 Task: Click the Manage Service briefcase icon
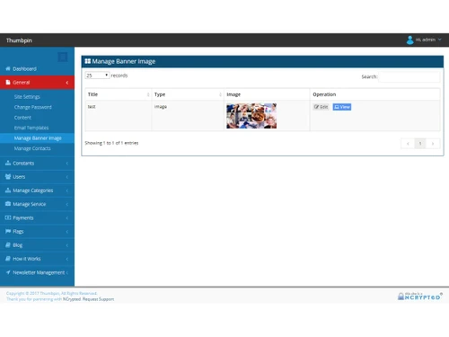click(x=8, y=204)
